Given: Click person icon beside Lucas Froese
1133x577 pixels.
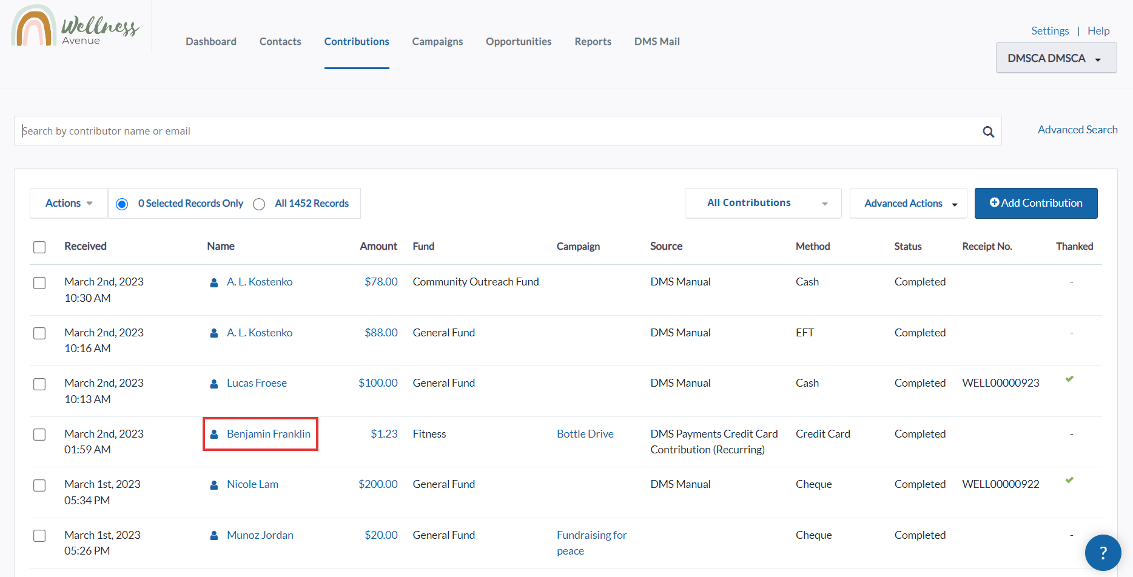Looking at the screenshot, I should pos(214,384).
